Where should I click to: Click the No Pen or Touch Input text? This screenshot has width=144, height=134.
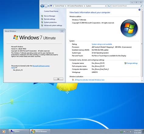click(x=109, y=56)
